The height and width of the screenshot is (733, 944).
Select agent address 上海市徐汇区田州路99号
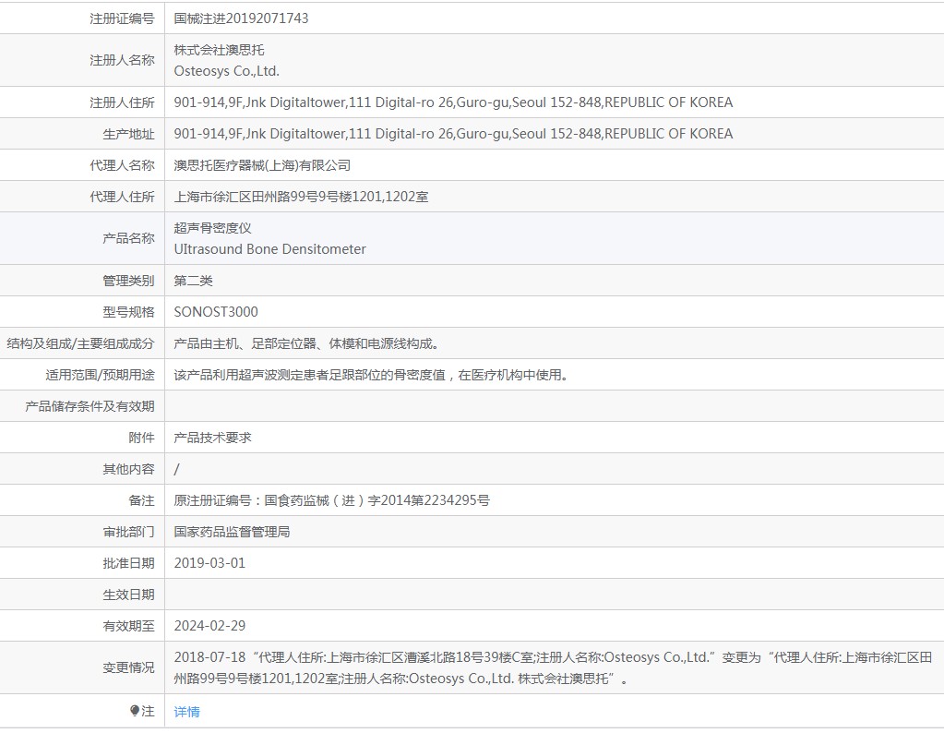click(301, 197)
